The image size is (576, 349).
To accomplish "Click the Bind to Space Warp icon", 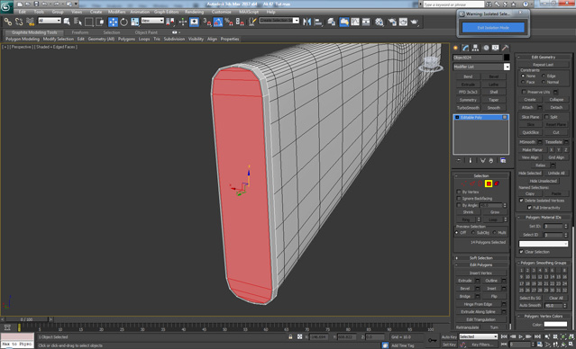I will (30, 22).
